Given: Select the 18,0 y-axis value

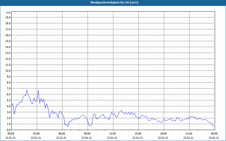Looking at the screenshot, I should tap(8, 23).
